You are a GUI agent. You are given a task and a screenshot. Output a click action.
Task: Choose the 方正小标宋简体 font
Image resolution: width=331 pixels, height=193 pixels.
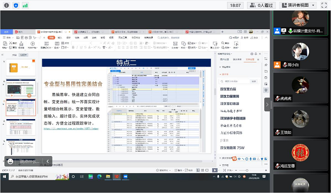tap(231, 133)
